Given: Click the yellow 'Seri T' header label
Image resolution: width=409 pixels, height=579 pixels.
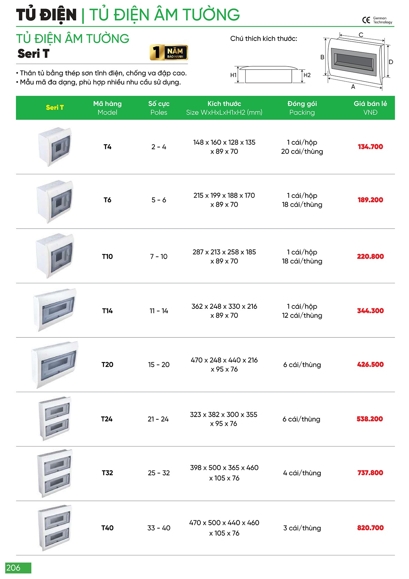Looking at the screenshot, I should pos(55,107).
